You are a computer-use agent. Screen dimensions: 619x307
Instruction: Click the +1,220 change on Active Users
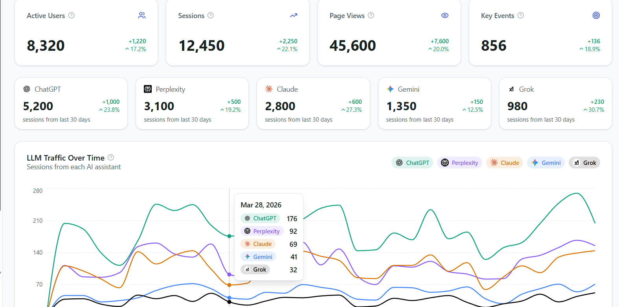click(x=137, y=41)
